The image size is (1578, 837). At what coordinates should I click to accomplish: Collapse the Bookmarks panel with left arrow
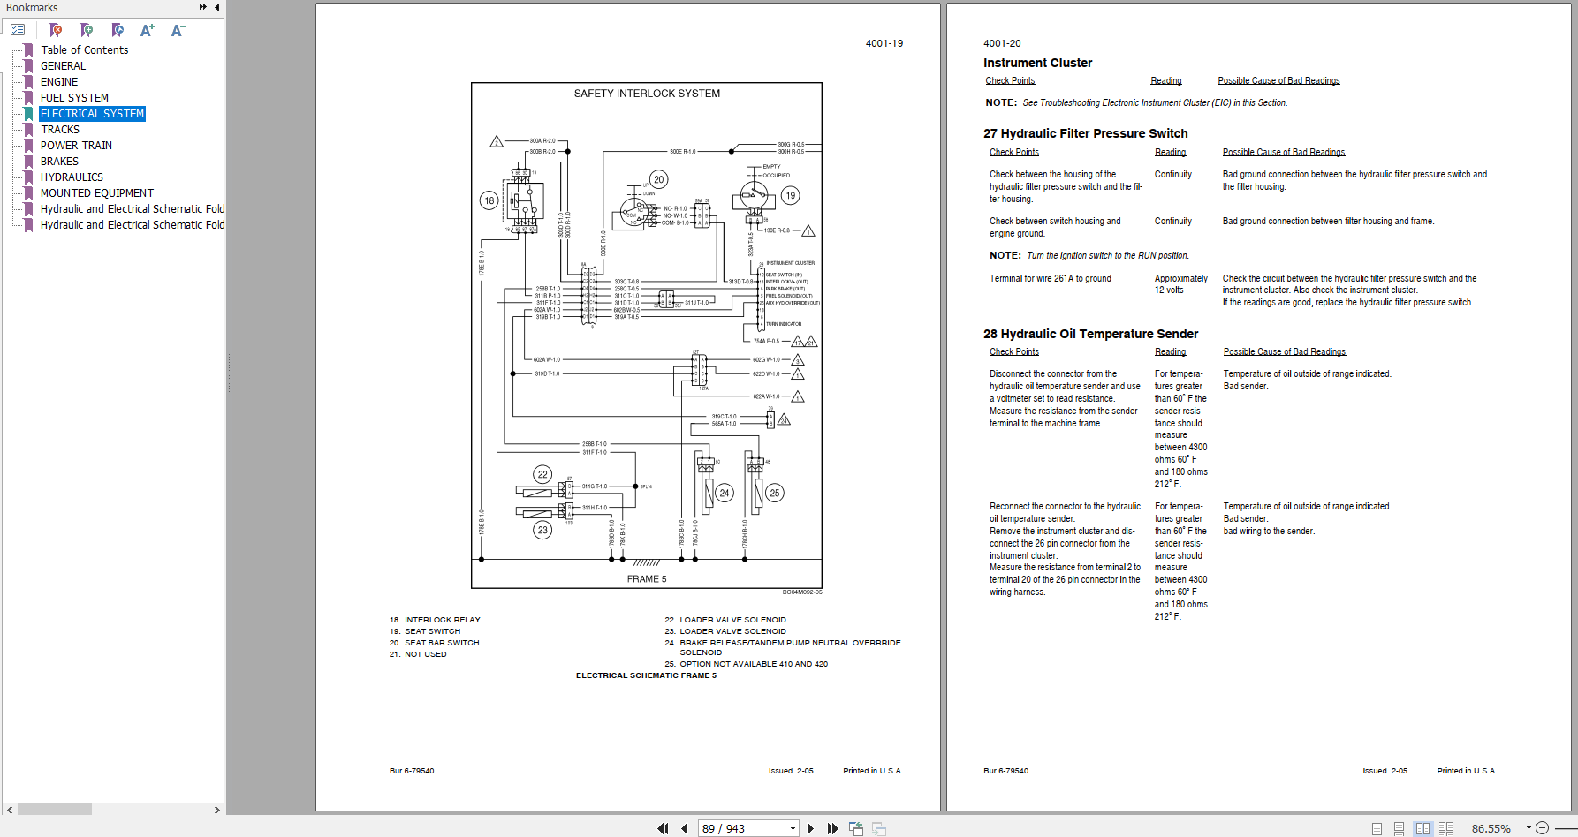click(216, 7)
